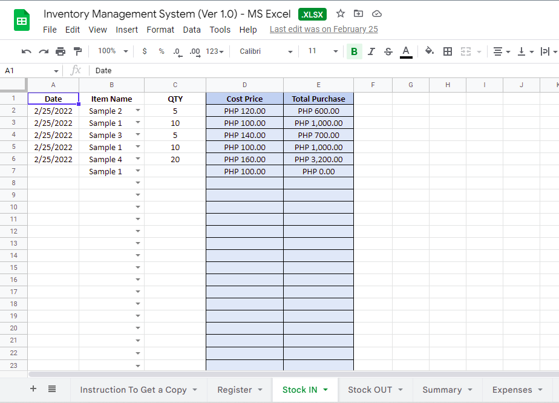
Task: Open the View menu
Action: coord(97,30)
